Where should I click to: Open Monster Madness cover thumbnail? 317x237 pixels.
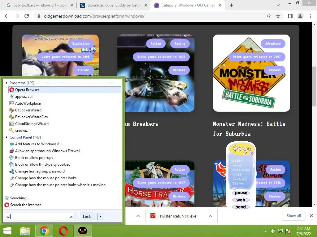pyautogui.click(x=251, y=73)
